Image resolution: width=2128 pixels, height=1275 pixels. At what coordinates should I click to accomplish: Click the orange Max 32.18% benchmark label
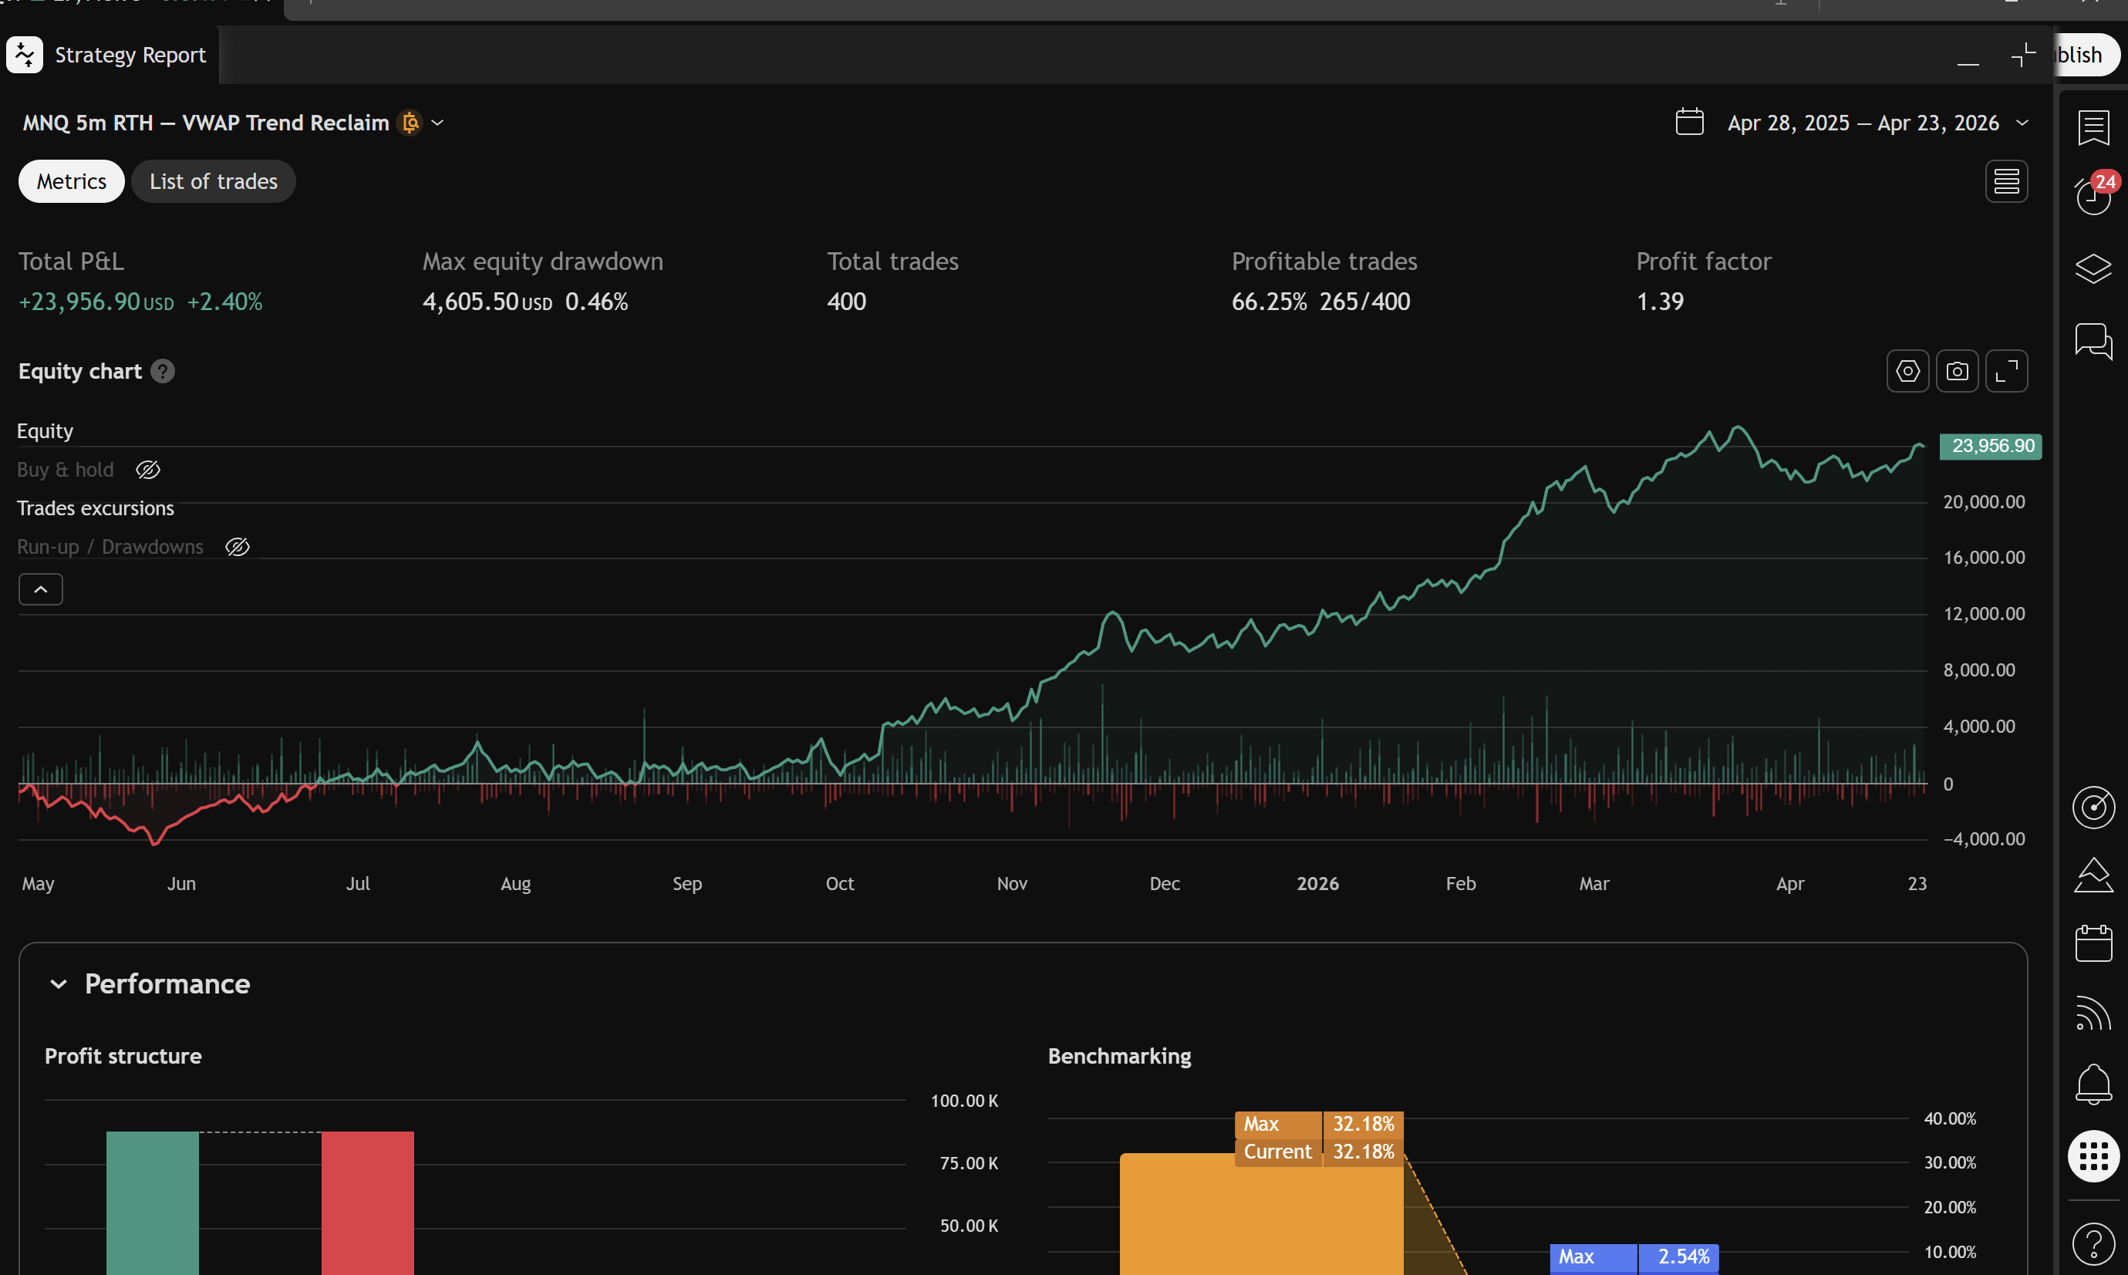(1319, 1125)
